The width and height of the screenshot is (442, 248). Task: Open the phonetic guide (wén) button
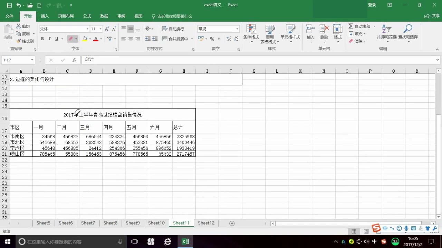coord(110,39)
